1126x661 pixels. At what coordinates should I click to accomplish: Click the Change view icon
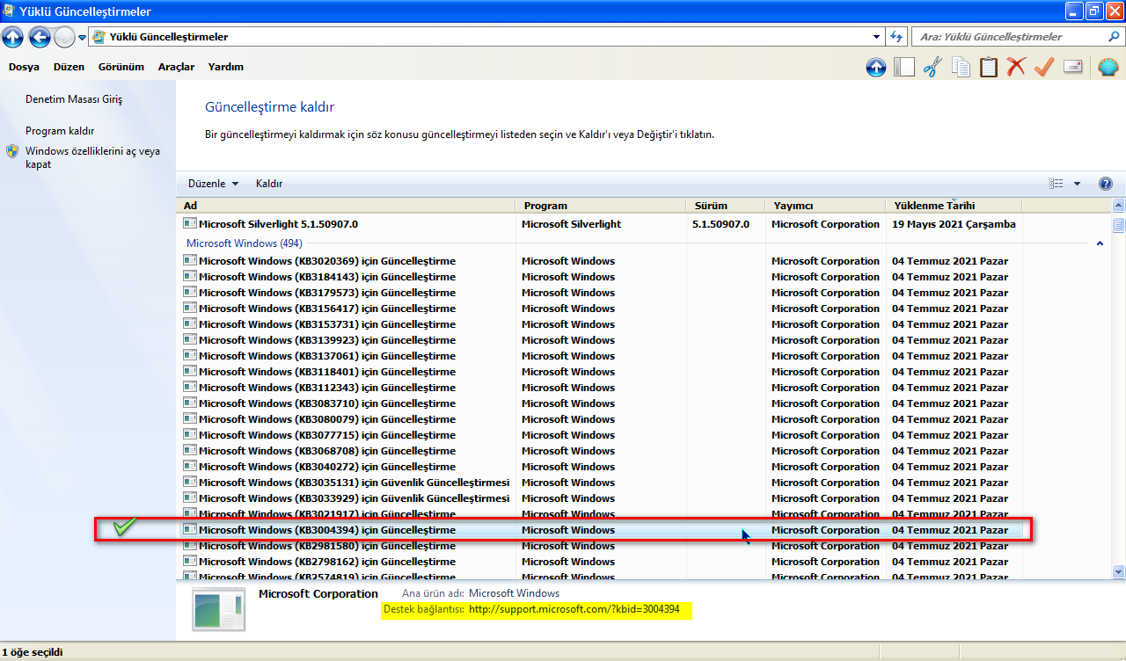[x=1057, y=184]
